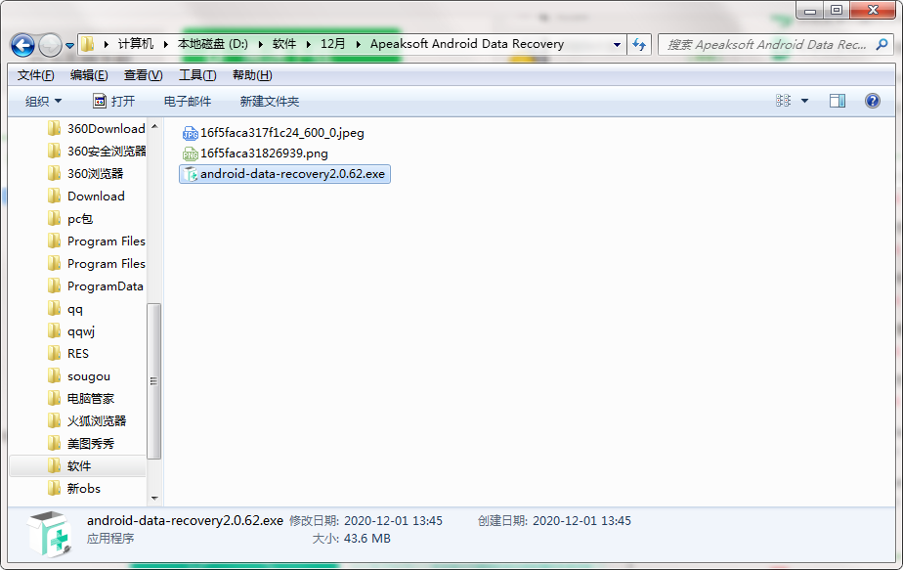Click file name android-data-recovery2.0.62.exe in list

pyautogui.click(x=292, y=174)
